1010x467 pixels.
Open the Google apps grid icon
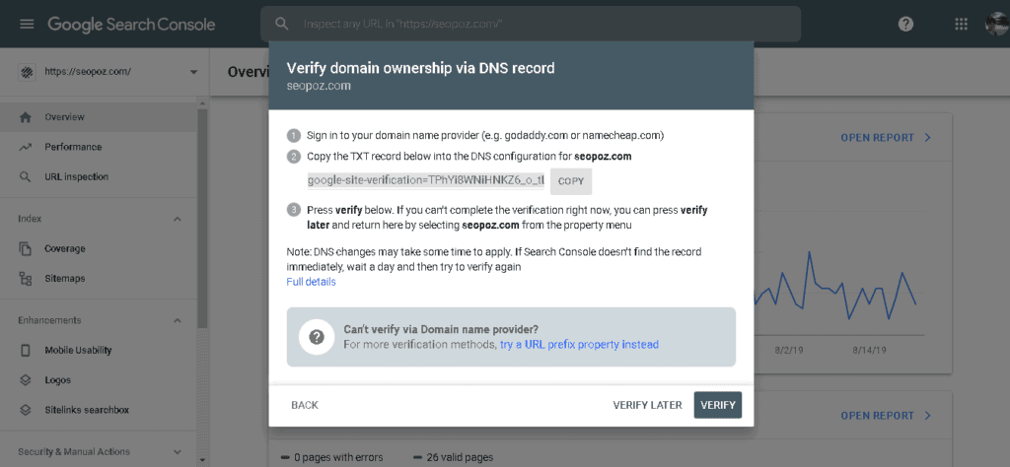click(x=961, y=25)
